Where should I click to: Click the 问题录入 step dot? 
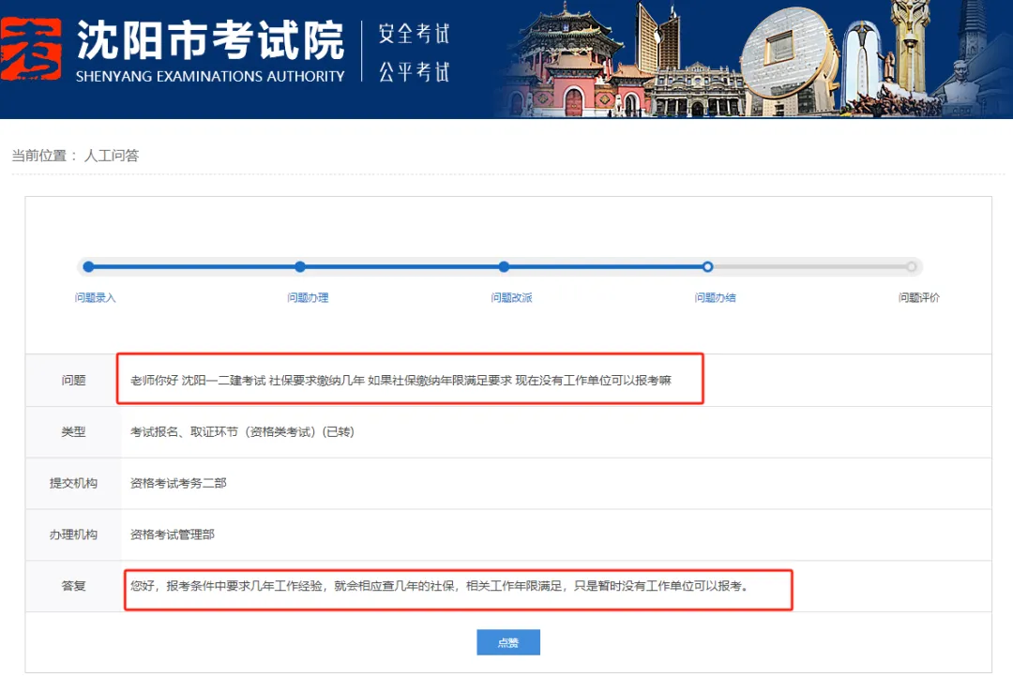pos(88,266)
